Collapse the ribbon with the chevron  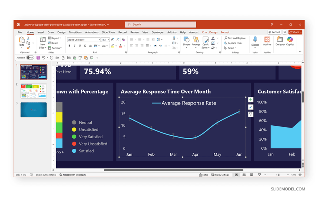pyautogui.click(x=300, y=52)
